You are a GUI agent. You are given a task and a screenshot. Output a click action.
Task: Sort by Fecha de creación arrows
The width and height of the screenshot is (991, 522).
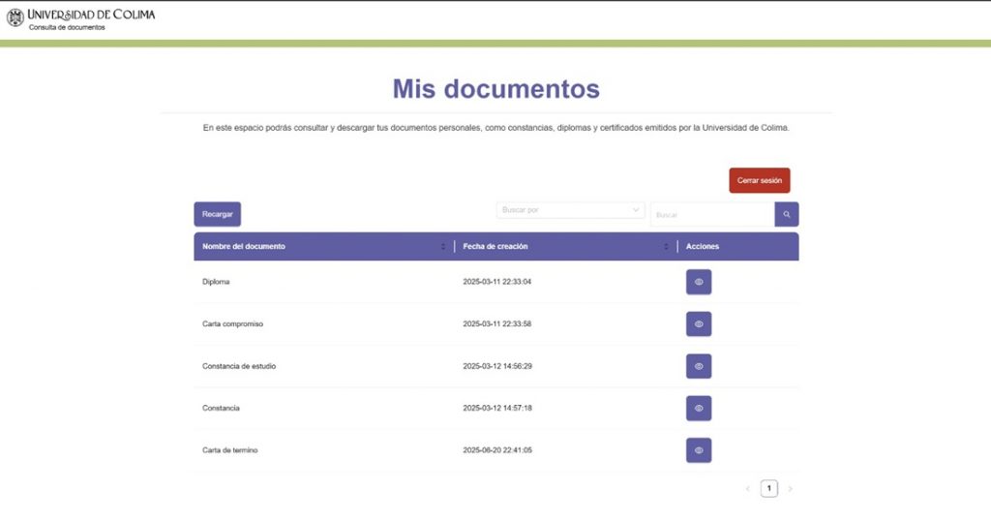pyautogui.click(x=667, y=247)
